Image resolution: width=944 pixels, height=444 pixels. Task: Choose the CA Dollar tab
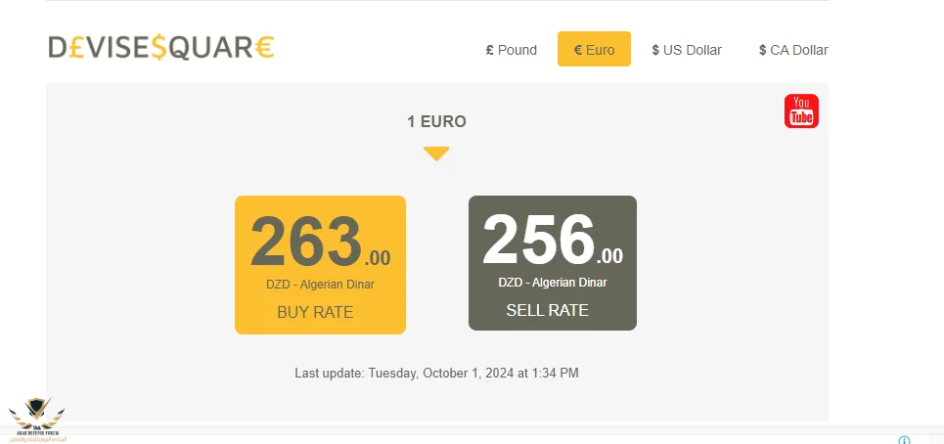[792, 50]
